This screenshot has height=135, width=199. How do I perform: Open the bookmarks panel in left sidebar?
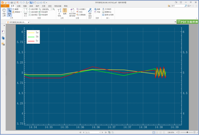point(3,32)
